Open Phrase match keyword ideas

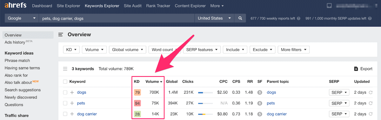pos(17,60)
